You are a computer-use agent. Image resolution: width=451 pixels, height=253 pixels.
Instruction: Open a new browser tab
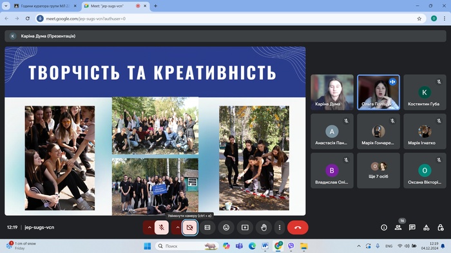click(x=156, y=6)
